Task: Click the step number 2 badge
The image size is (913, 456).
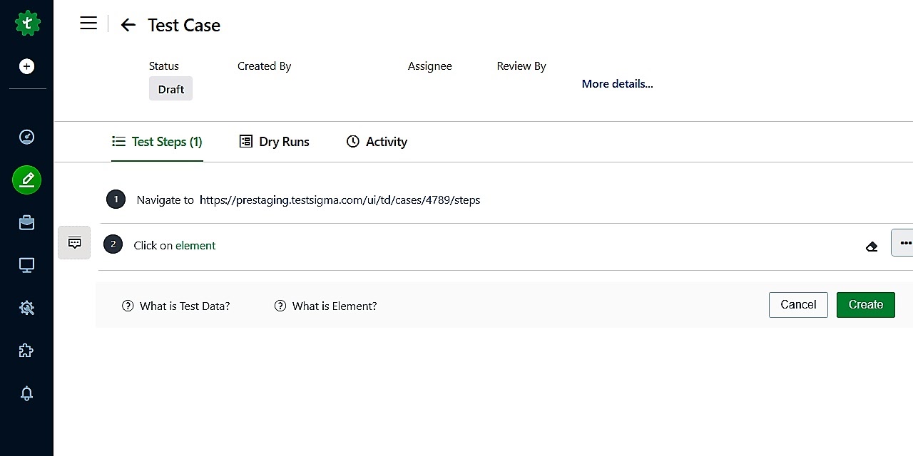Action: coord(113,244)
